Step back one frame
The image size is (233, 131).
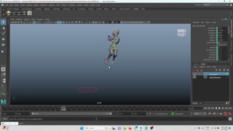pyautogui.click(x=209, y=108)
